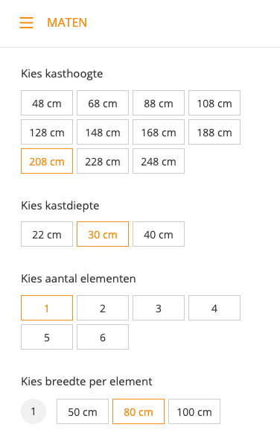Select 50 cm breedte per element

[83, 411]
